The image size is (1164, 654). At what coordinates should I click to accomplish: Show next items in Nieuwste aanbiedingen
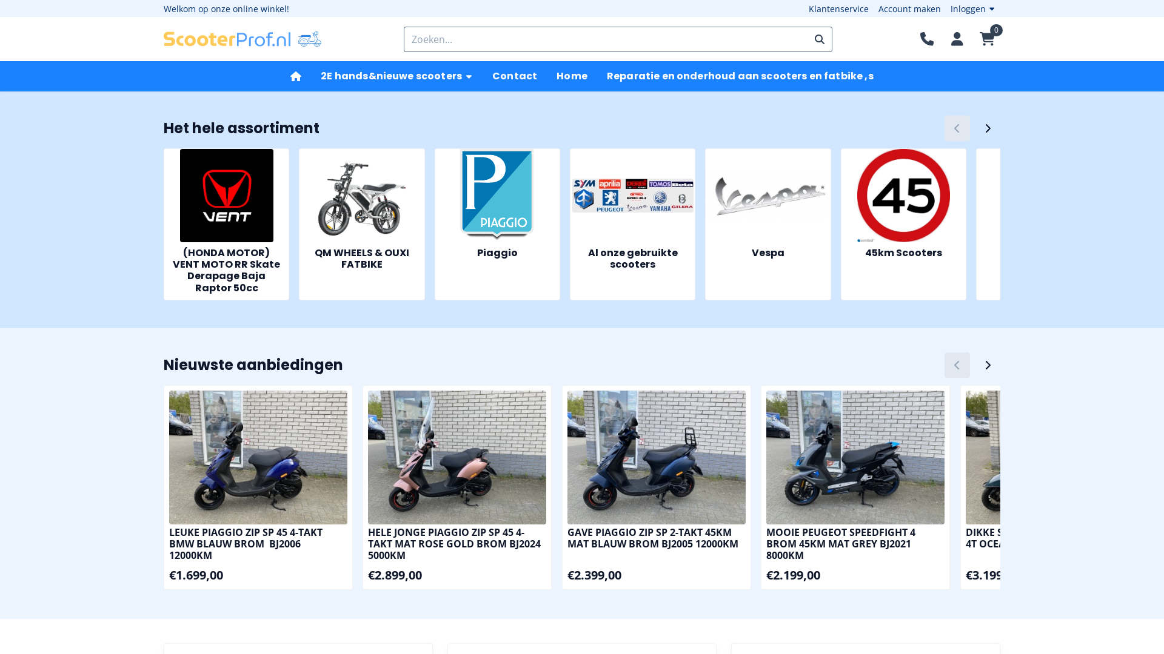pos(988,365)
